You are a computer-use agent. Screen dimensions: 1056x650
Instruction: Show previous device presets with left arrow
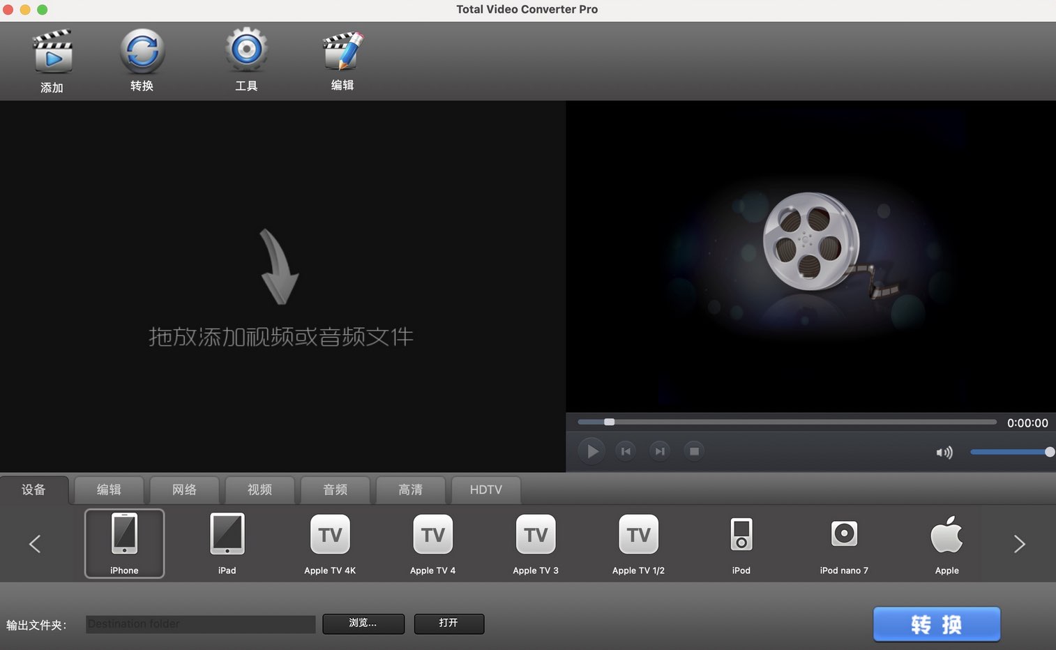pyautogui.click(x=35, y=543)
